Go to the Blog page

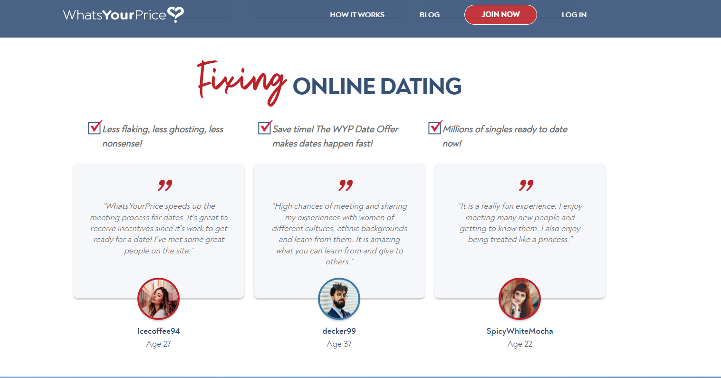click(x=430, y=15)
